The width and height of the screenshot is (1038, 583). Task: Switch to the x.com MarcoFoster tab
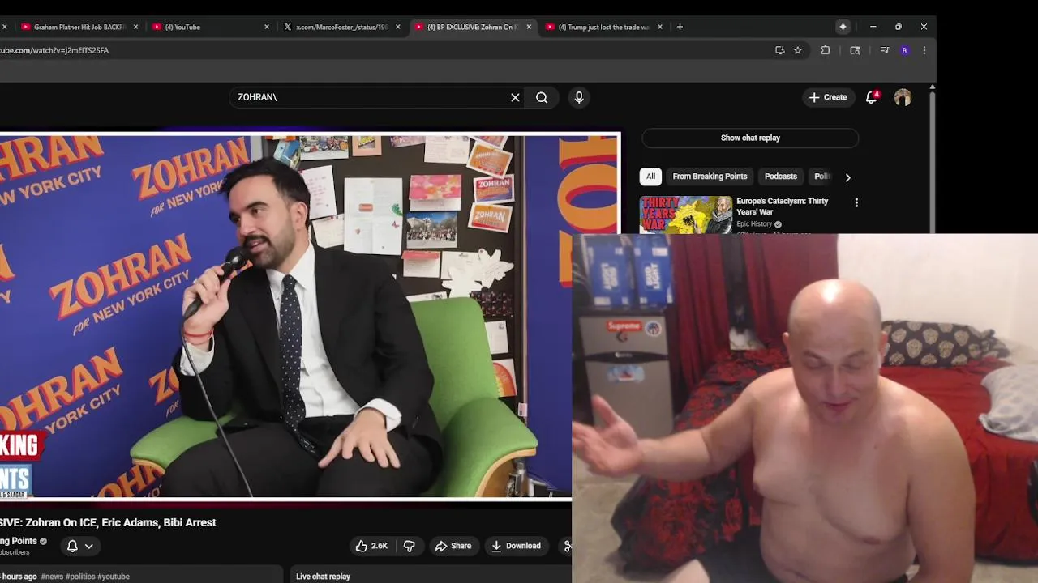(x=341, y=27)
